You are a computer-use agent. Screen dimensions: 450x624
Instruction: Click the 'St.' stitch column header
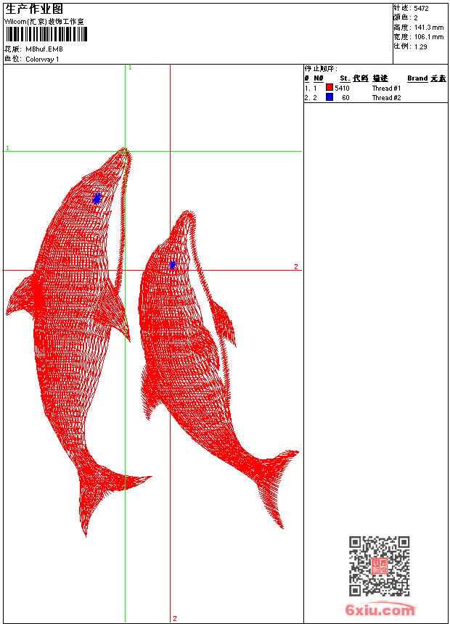345,78
